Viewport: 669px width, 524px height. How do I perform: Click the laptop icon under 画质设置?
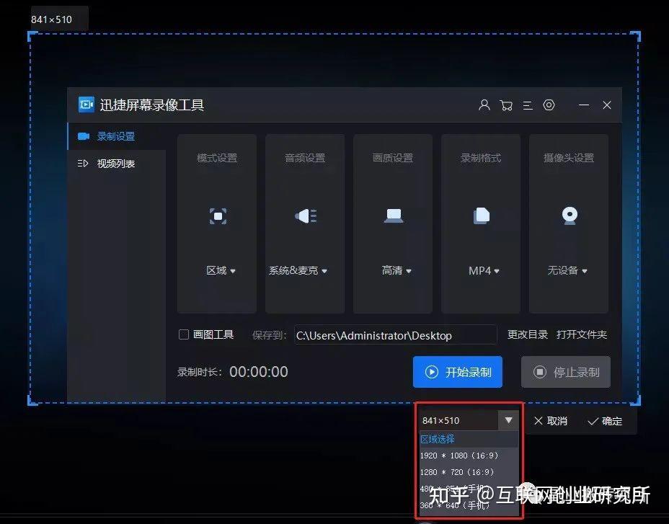(394, 216)
